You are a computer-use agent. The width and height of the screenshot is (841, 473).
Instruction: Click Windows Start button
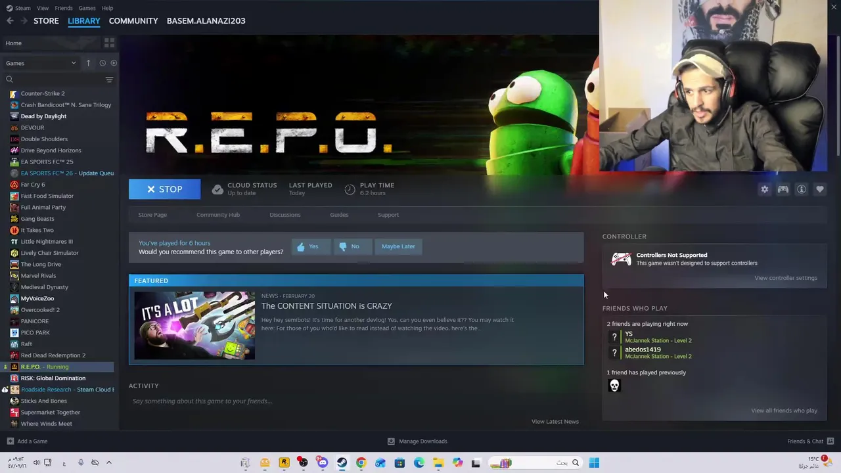594,463
